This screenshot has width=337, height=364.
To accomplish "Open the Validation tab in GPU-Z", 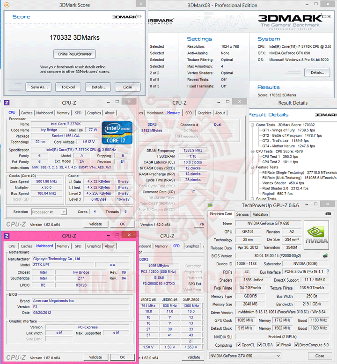I will (x=260, y=214).
